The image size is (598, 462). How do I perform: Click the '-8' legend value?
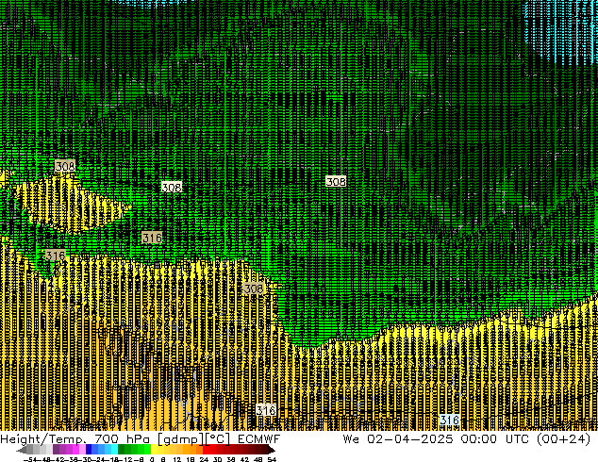click(140, 460)
